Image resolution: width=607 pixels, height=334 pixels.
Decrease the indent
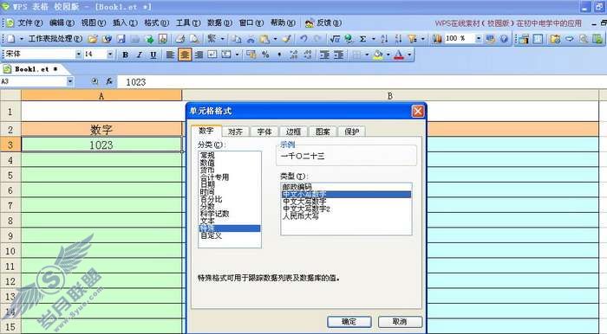pos(324,55)
